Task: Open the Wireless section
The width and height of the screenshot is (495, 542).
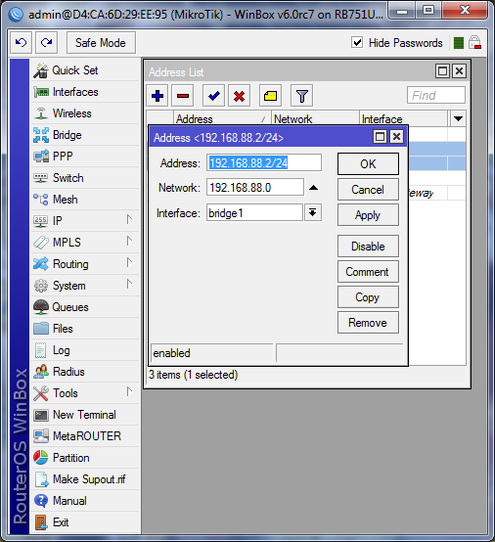Action: (85, 113)
